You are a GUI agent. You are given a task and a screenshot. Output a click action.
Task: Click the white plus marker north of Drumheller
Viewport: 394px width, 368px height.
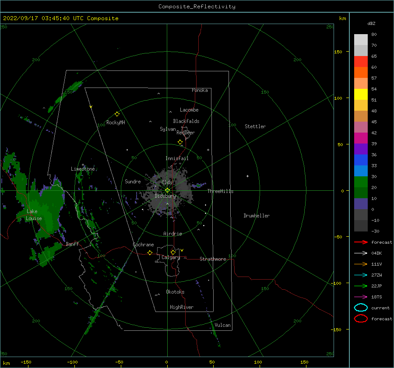(x=247, y=176)
